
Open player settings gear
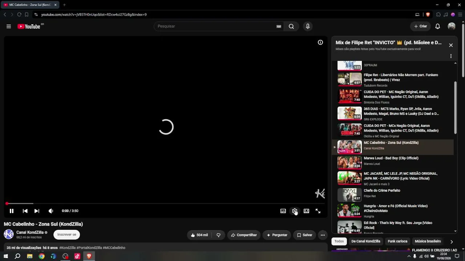point(295,211)
